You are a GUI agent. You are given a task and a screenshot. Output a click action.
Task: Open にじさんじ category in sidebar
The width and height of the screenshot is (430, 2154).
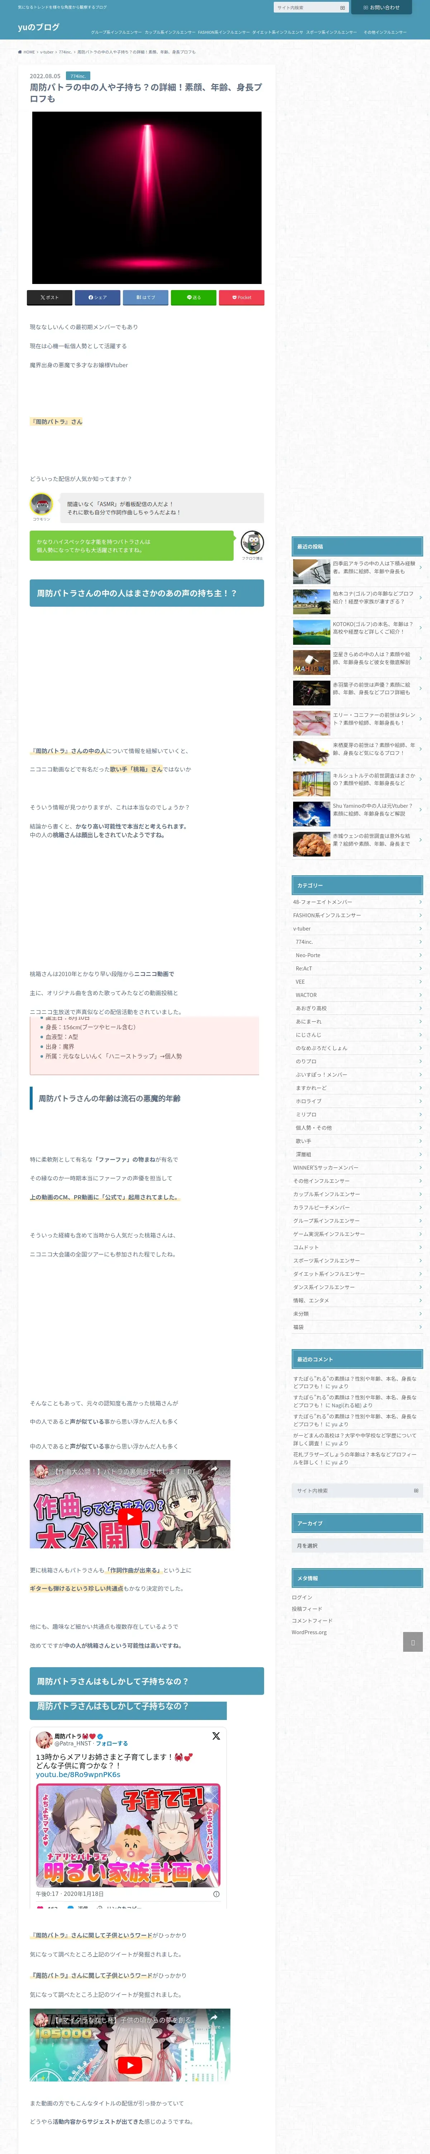click(357, 1035)
